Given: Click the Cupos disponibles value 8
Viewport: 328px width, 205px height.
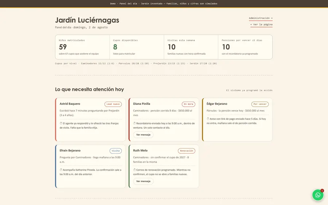Looking at the screenshot, I should click(x=115, y=47).
